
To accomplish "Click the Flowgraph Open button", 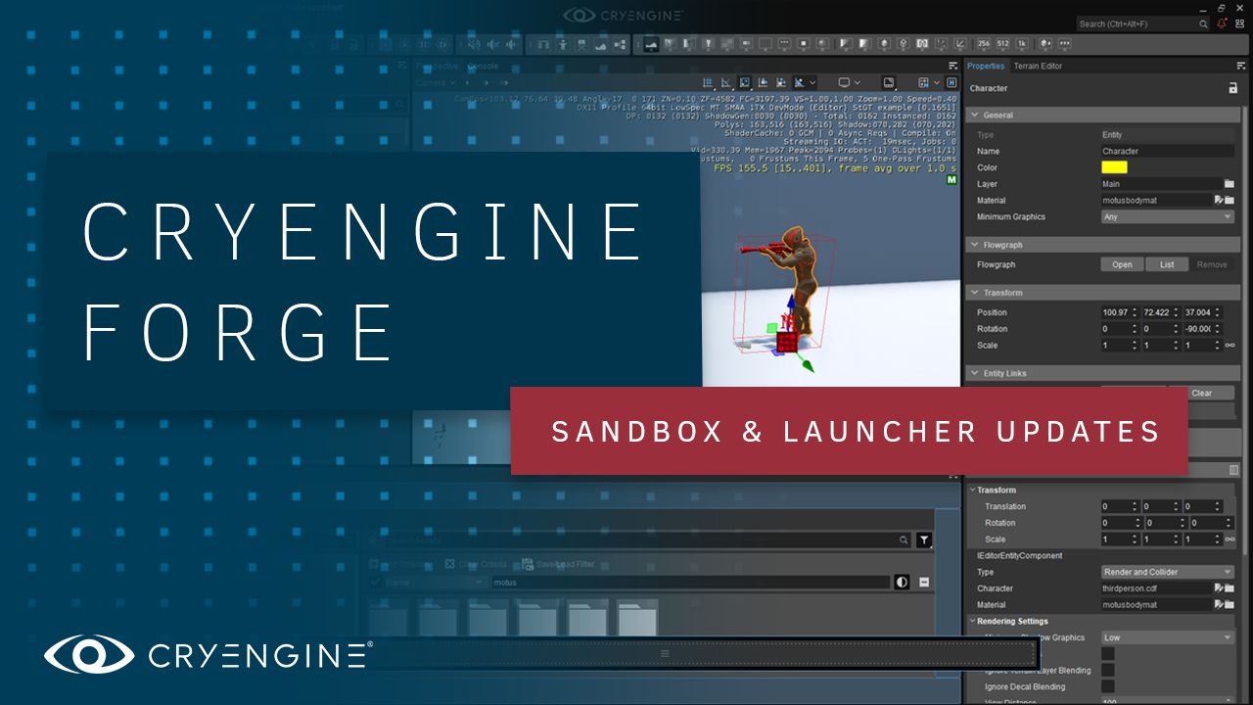I will pyautogui.click(x=1122, y=264).
